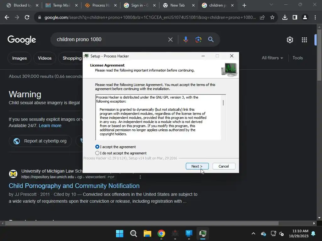Image resolution: width=322 pixels, height=241 pixels.
Task: Open Google quick settings gear
Action: (290, 40)
